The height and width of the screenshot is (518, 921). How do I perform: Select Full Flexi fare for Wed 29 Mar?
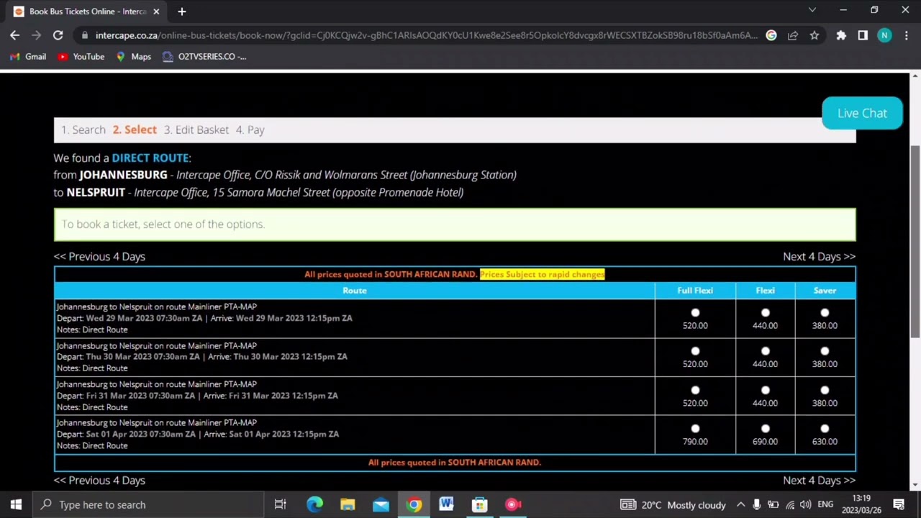pyautogui.click(x=695, y=313)
